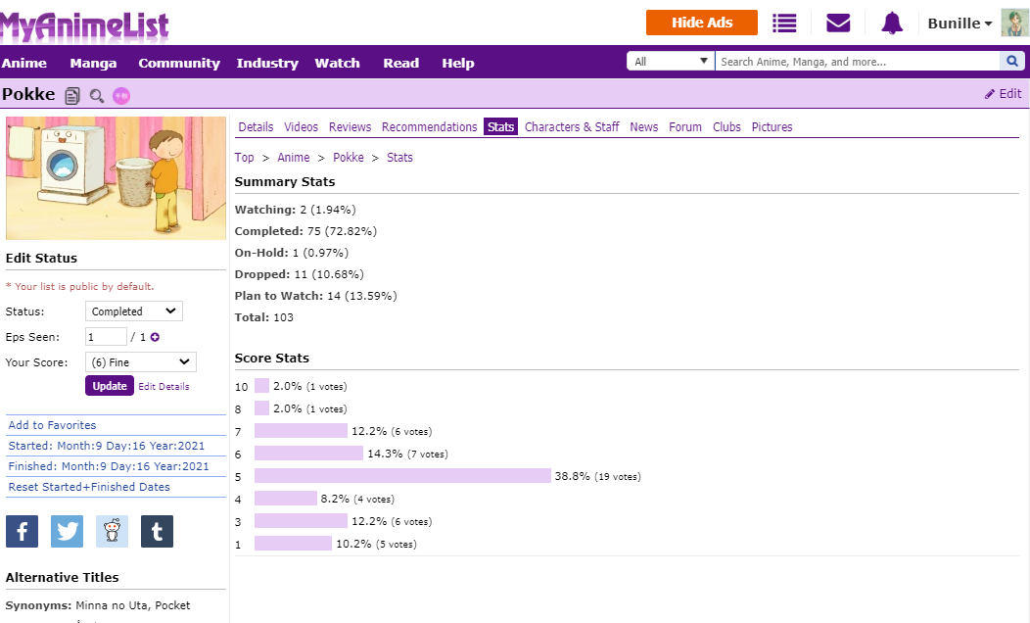Click Add to Favorites

point(52,425)
